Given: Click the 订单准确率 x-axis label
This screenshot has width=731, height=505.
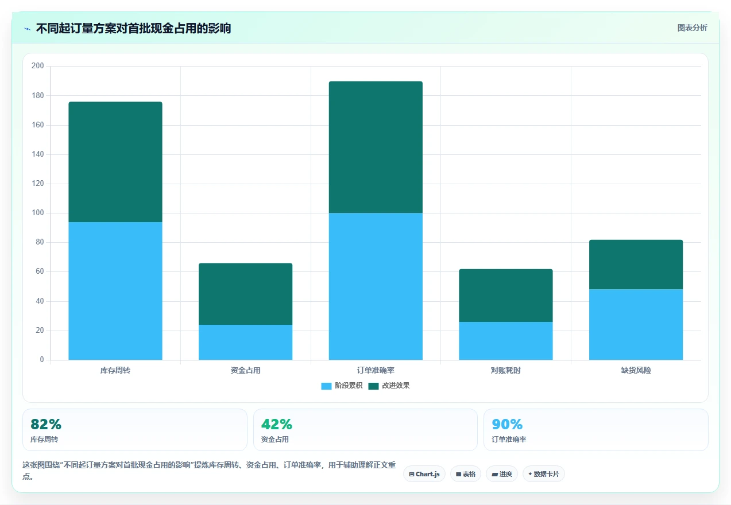Looking at the screenshot, I should click(376, 371).
